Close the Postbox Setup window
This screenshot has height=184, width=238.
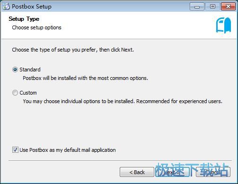(228, 7)
